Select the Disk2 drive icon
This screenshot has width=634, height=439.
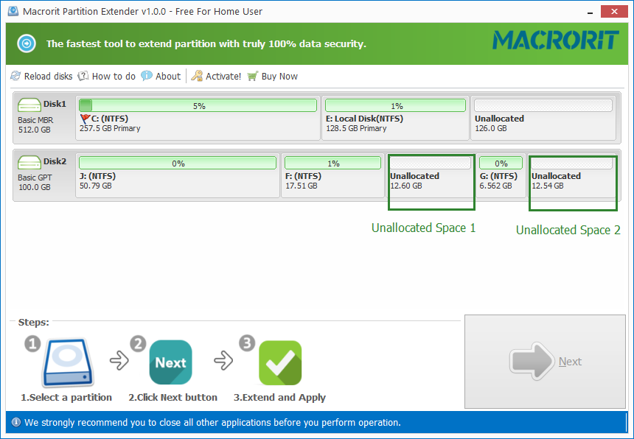pyautogui.click(x=29, y=164)
